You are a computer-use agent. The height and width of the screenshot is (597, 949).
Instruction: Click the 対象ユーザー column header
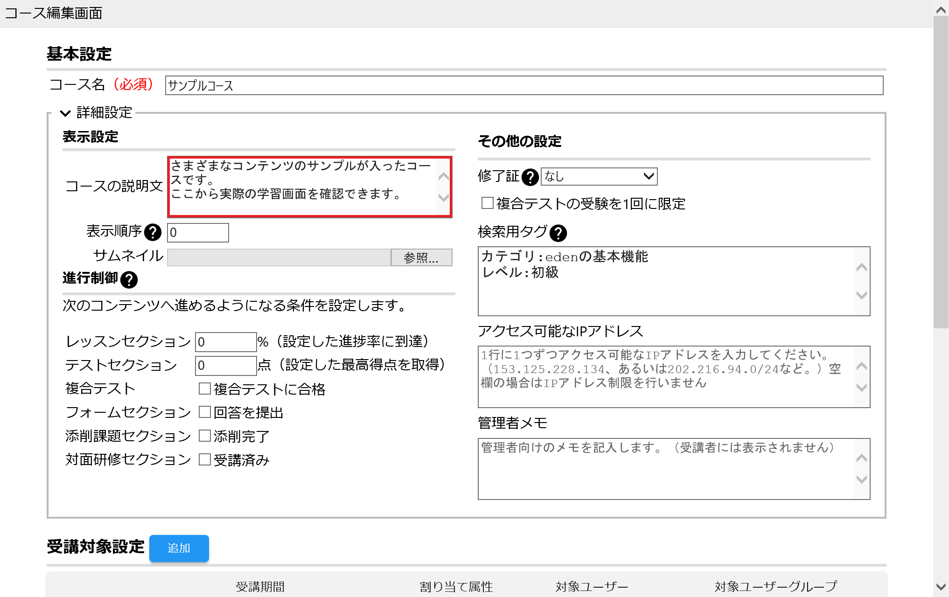tap(592, 587)
